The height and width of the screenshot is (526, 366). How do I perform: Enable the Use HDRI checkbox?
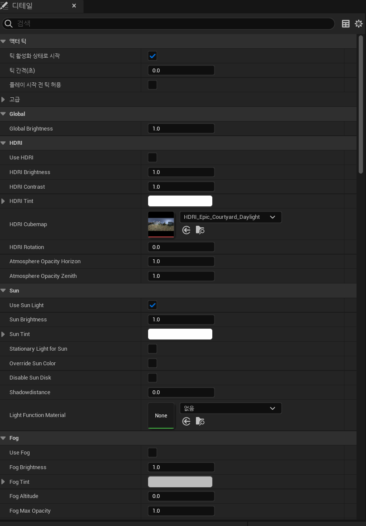click(152, 158)
